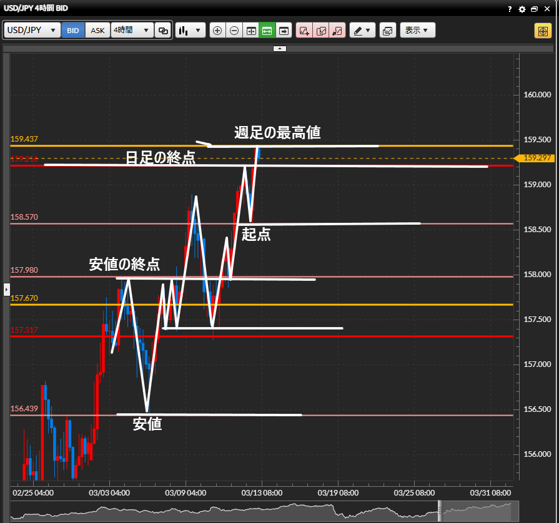Click the add technical indicator icon
559x523 pixels.
tap(304, 30)
